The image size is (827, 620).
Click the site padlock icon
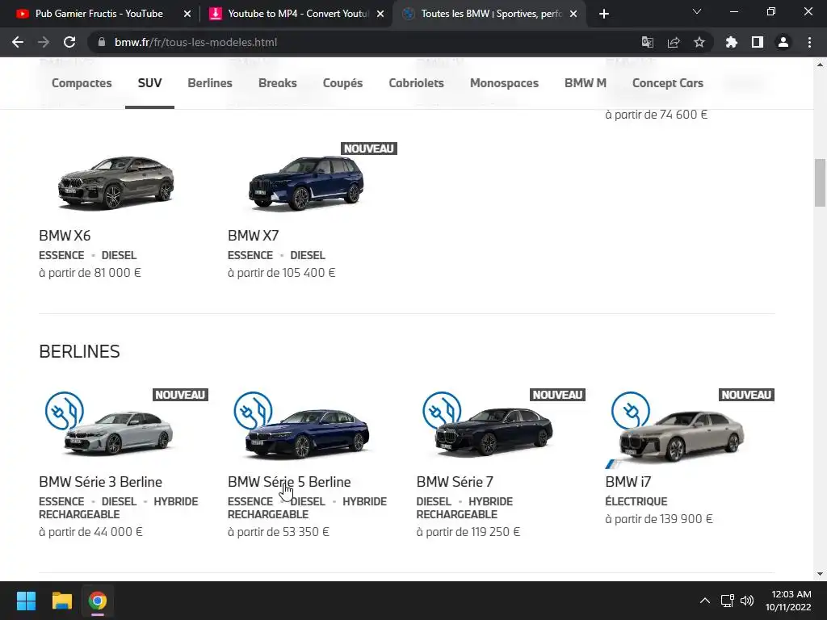102,42
